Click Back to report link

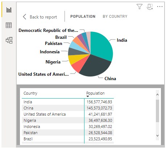click(x=43, y=17)
